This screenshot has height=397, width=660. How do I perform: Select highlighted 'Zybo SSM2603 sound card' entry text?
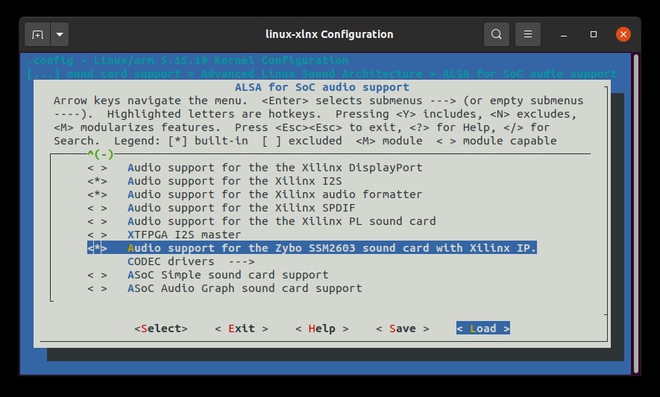pos(332,248)
